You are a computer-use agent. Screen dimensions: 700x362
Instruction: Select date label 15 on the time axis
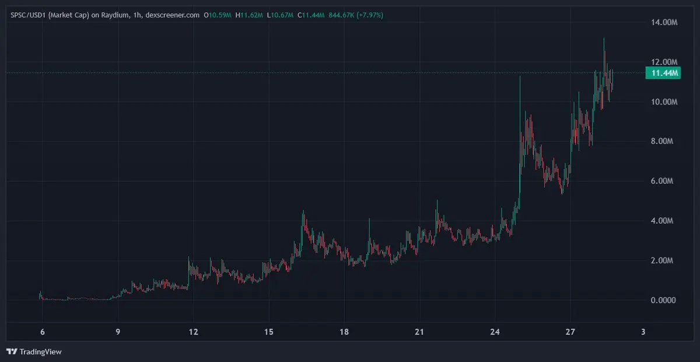click(x=269, y=332)
